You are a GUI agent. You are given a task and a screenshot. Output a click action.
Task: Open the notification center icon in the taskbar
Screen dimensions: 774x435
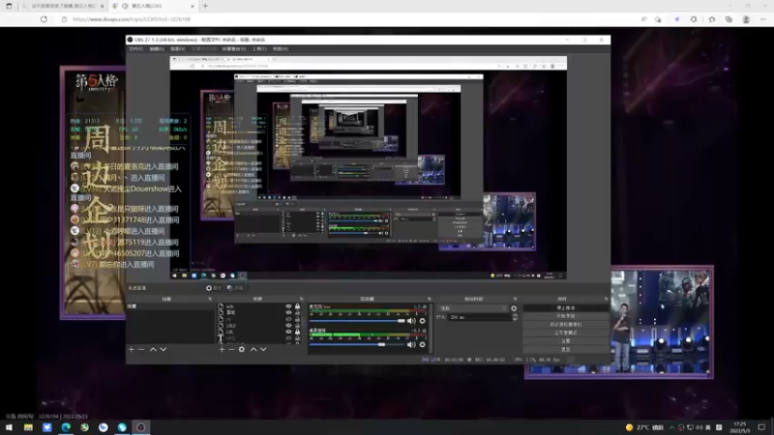pos(761,427)
